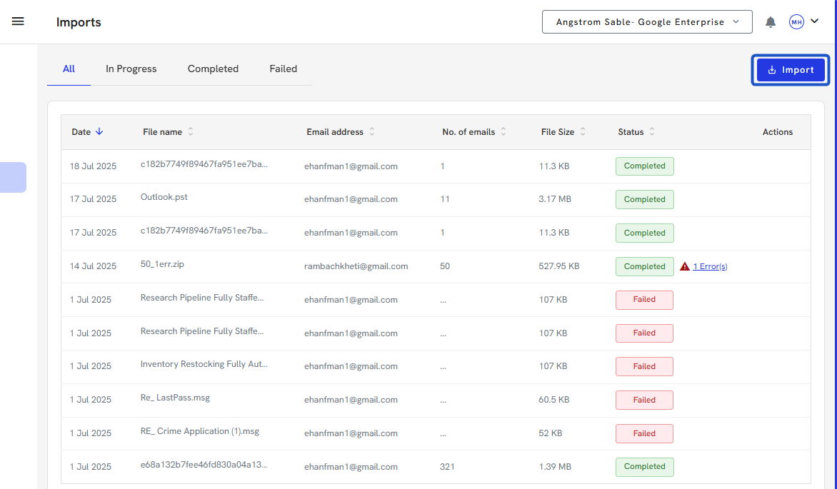The image size is (837, 489).
Task: Click the MH user avatar
Action: (x=796, y=22)
